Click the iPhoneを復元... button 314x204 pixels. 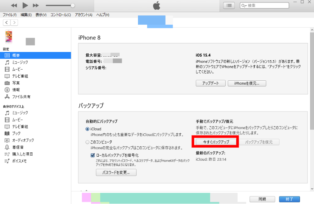pos(247,83)
